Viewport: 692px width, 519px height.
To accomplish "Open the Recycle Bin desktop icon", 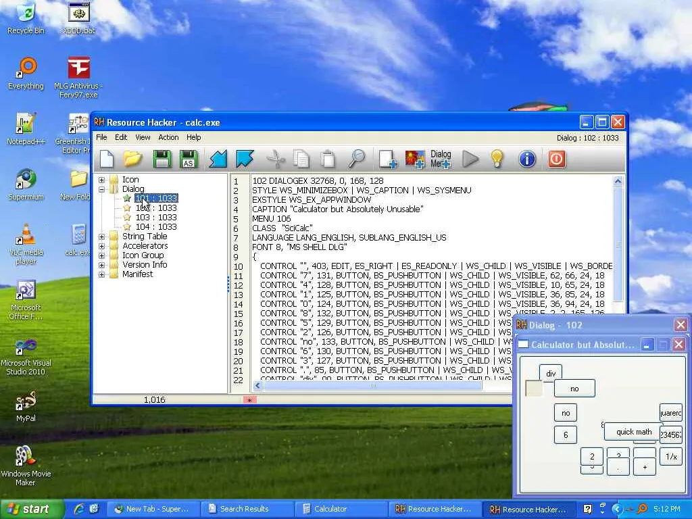I will coord(26,18).
